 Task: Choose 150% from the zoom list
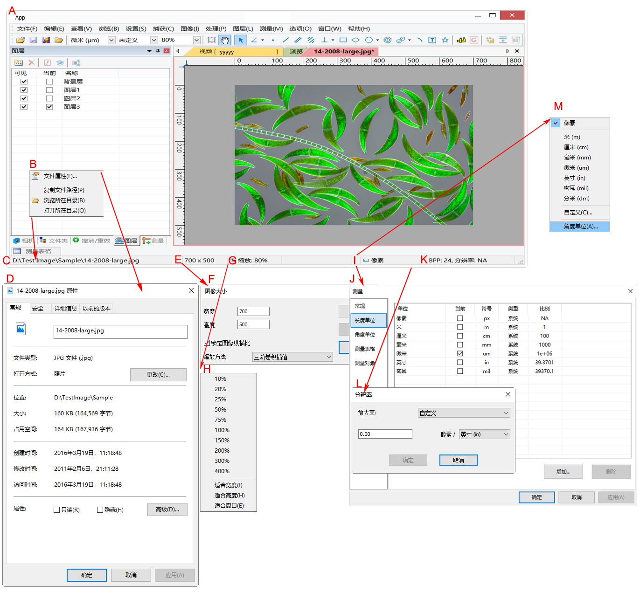222,441
